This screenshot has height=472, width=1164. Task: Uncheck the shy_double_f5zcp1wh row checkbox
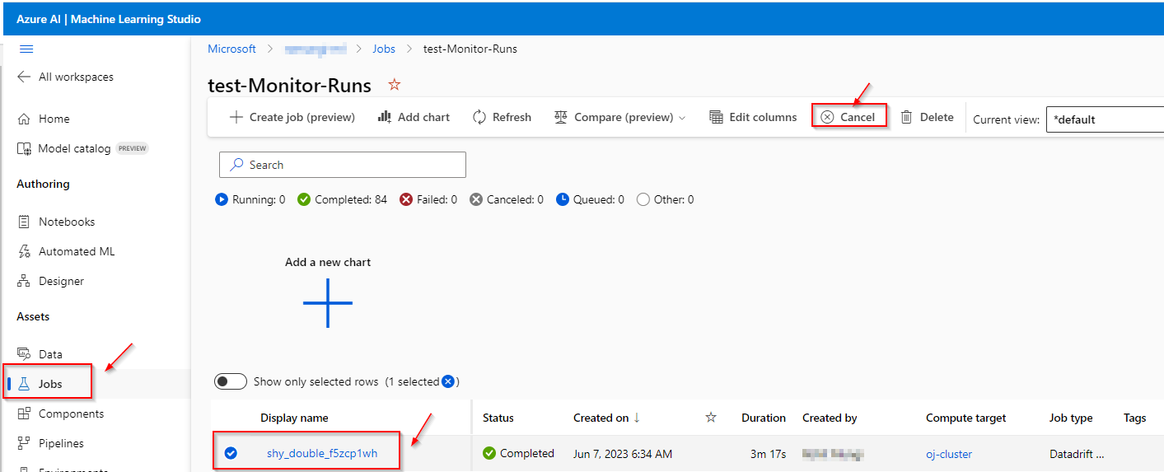coord(231,453)
